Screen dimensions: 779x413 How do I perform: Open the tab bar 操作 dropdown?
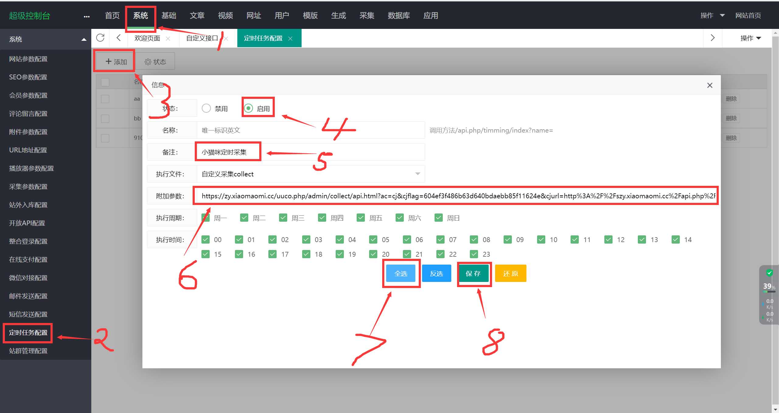pyautogui.click(x=750, y=38)
